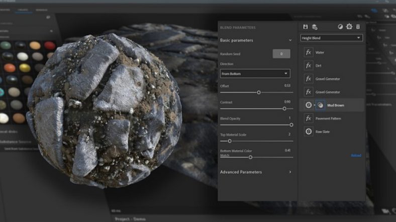
Task: Click the textured rock sphere in the viewport
Action: point(105,110)
